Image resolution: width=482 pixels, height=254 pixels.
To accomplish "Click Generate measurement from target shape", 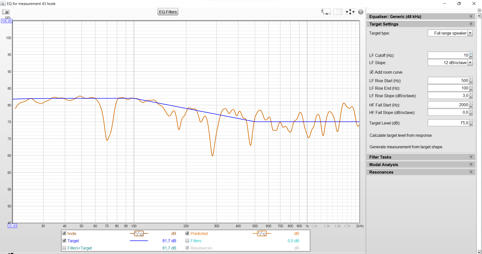I will pos(406,147).
